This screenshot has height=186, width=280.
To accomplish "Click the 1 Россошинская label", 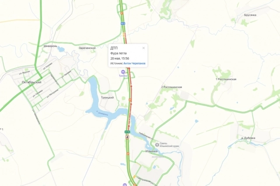I will [226, 79].
